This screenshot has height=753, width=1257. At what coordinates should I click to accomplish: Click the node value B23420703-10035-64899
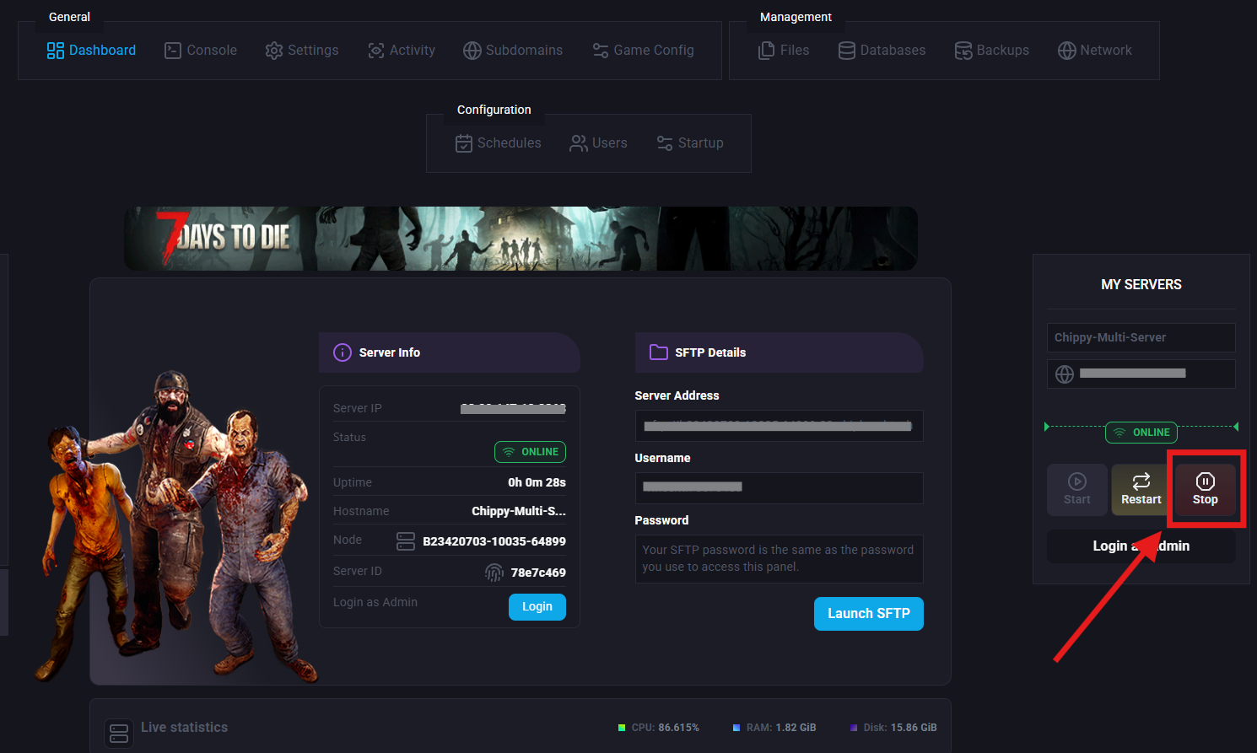(x=494, y=541)
